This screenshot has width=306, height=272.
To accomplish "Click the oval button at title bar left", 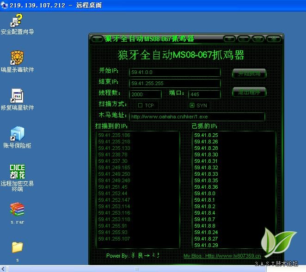I will tap(97, 39).
